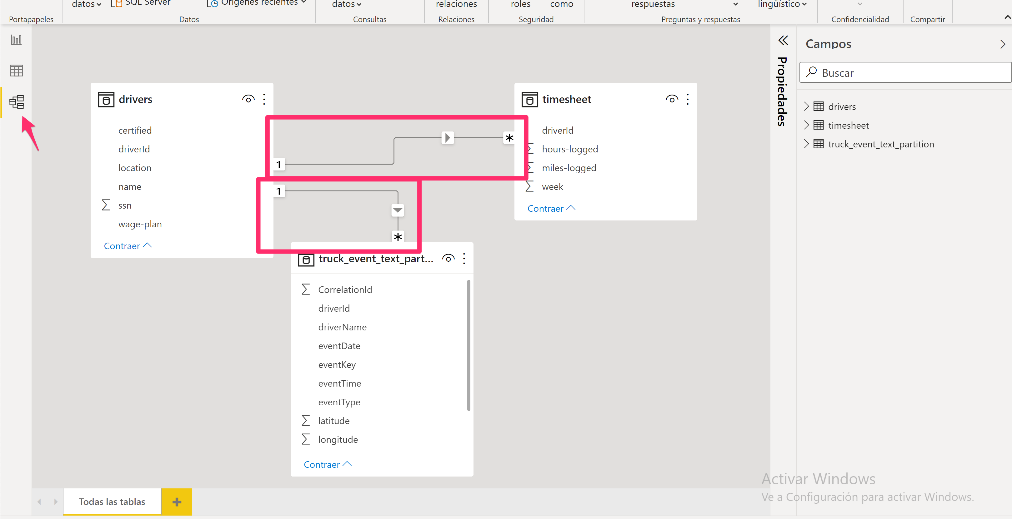The width and height of the screenshot is (1012, 519).
Task: Select eventType field in truck_event table
Action: coord(339,403)
